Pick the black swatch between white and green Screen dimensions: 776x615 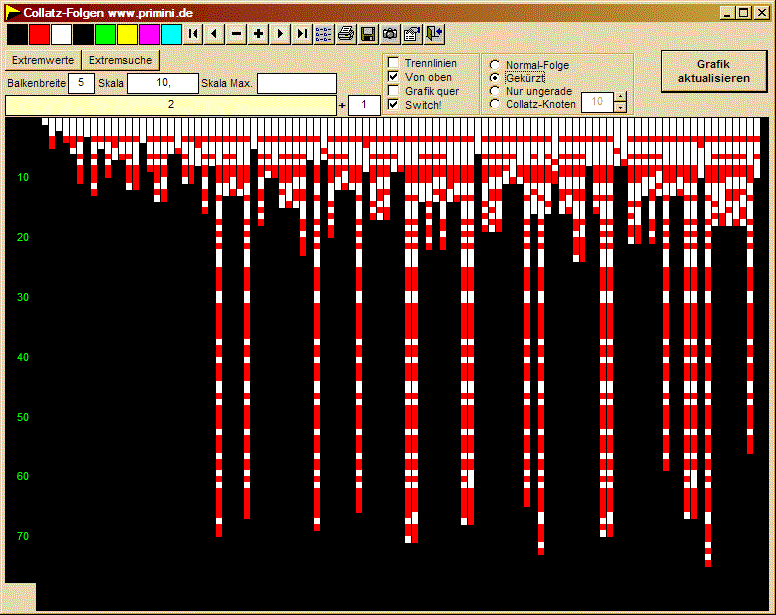tap(83, 35)
